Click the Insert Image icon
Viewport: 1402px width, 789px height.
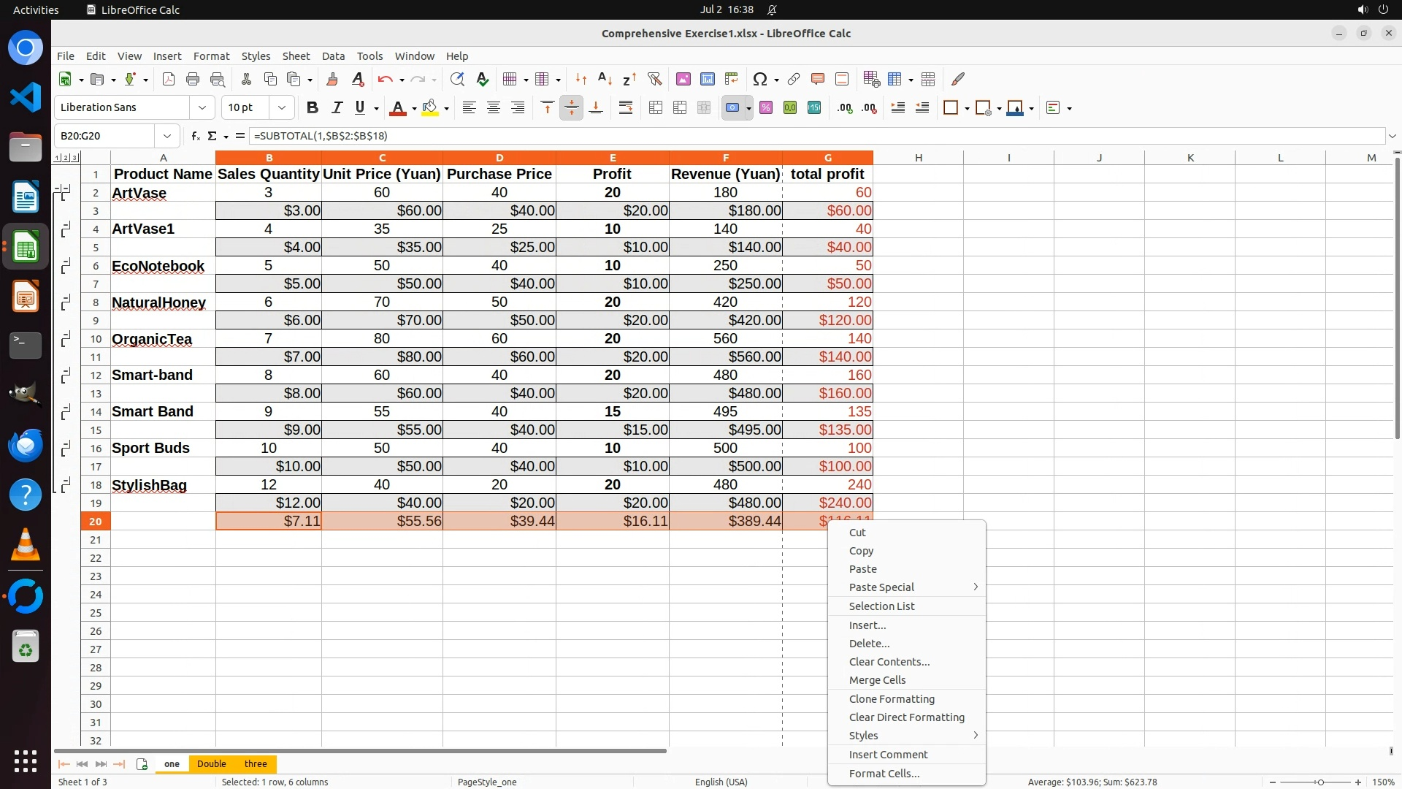point(683,79)
